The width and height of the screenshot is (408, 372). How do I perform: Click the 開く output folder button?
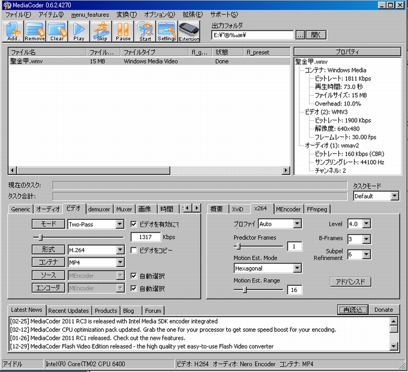pyautogui.click(x=316, y=35)
